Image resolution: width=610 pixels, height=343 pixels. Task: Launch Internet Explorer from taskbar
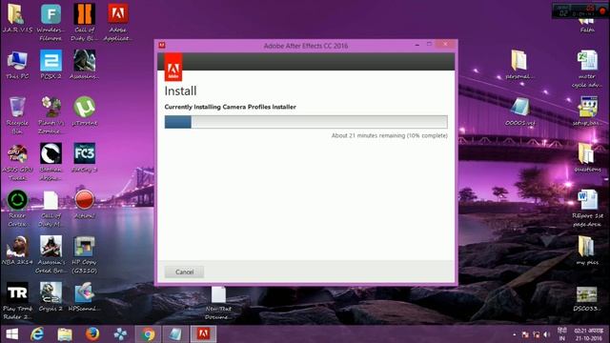coord(37,334)
